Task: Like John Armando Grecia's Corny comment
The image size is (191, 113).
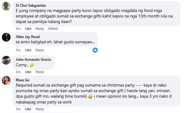Action: pyautogui.click(x=28, y=72)
